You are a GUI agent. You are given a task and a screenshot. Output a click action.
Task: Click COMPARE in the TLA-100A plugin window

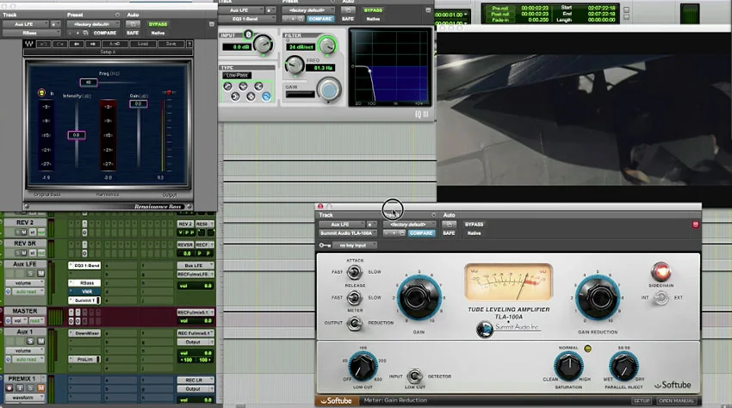(x=421, y=233)
